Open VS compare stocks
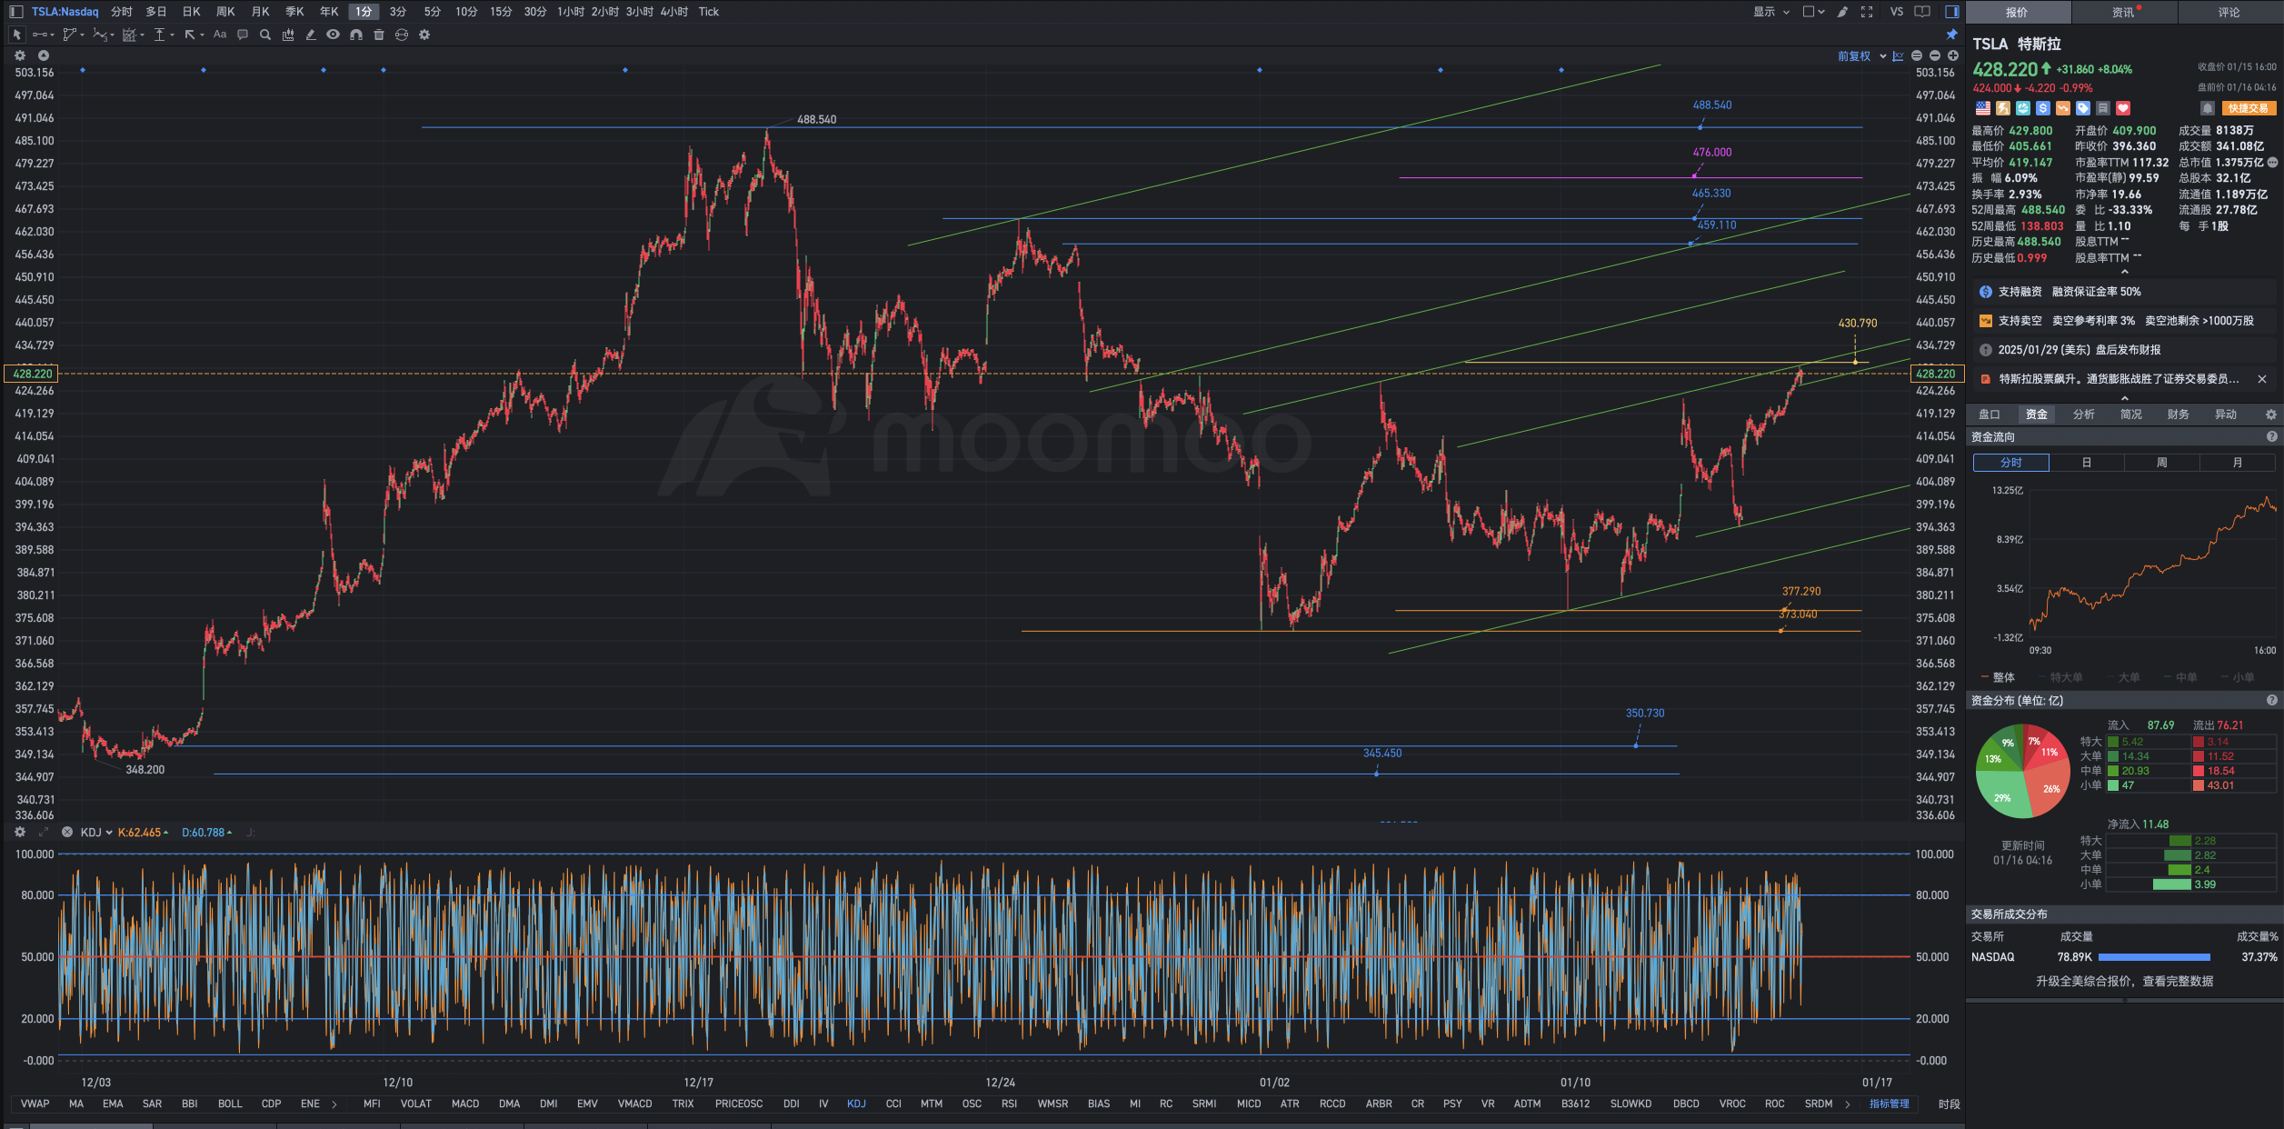Screen dimensions: 2284x1129 (1896, 12)
